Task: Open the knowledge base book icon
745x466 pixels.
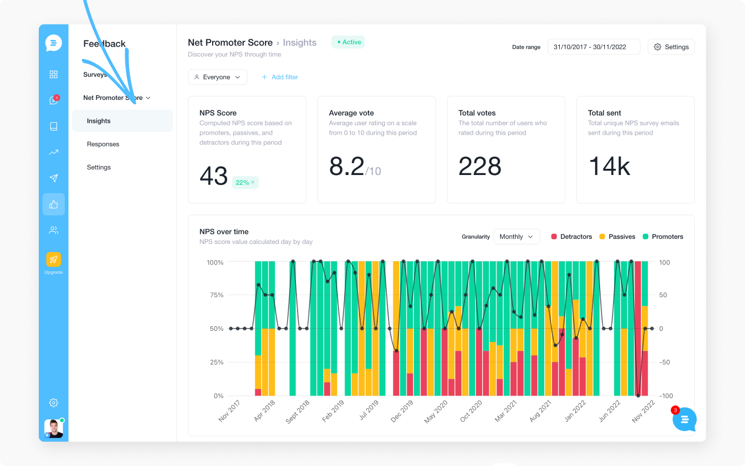Action: click(x=53, y=126)
